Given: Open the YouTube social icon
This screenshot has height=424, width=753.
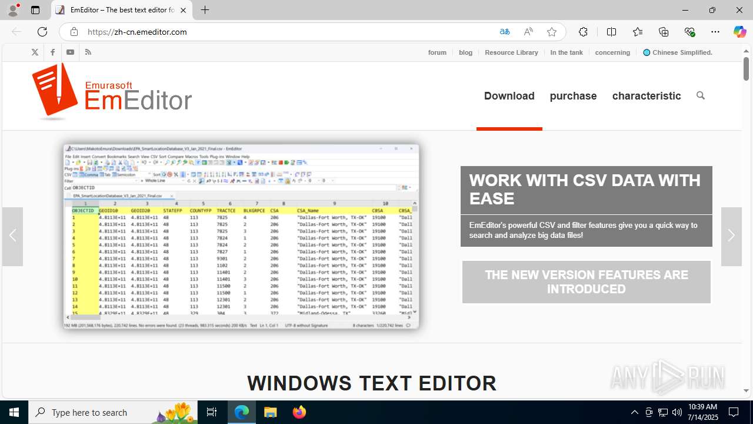Looking at the screenshot, I should pyautogui.click(x=70, y=52).
